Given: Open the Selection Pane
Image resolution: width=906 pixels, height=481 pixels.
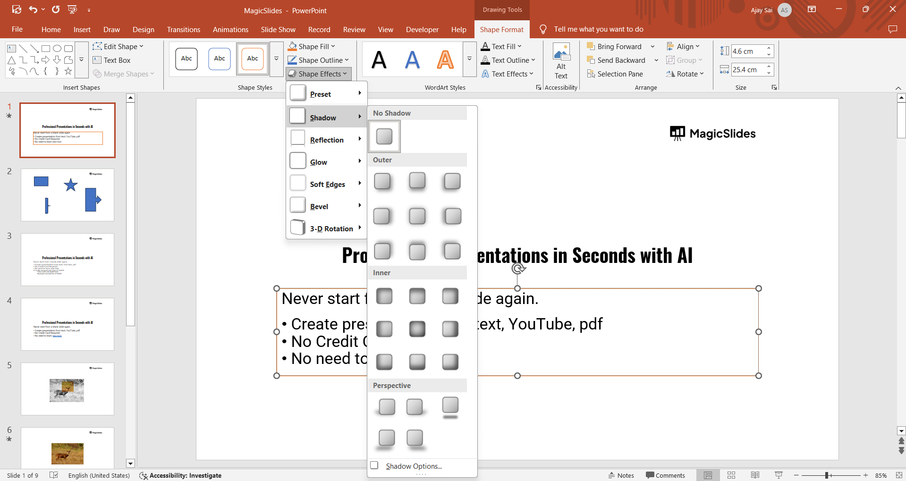Looking at the screenshot, I should (615, 74).
